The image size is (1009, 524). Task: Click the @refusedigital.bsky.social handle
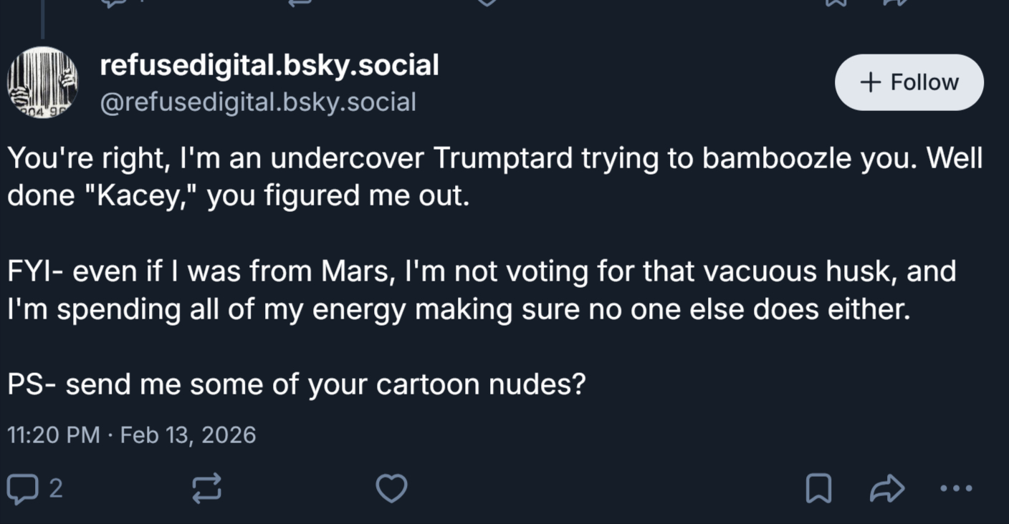[258, 102]
